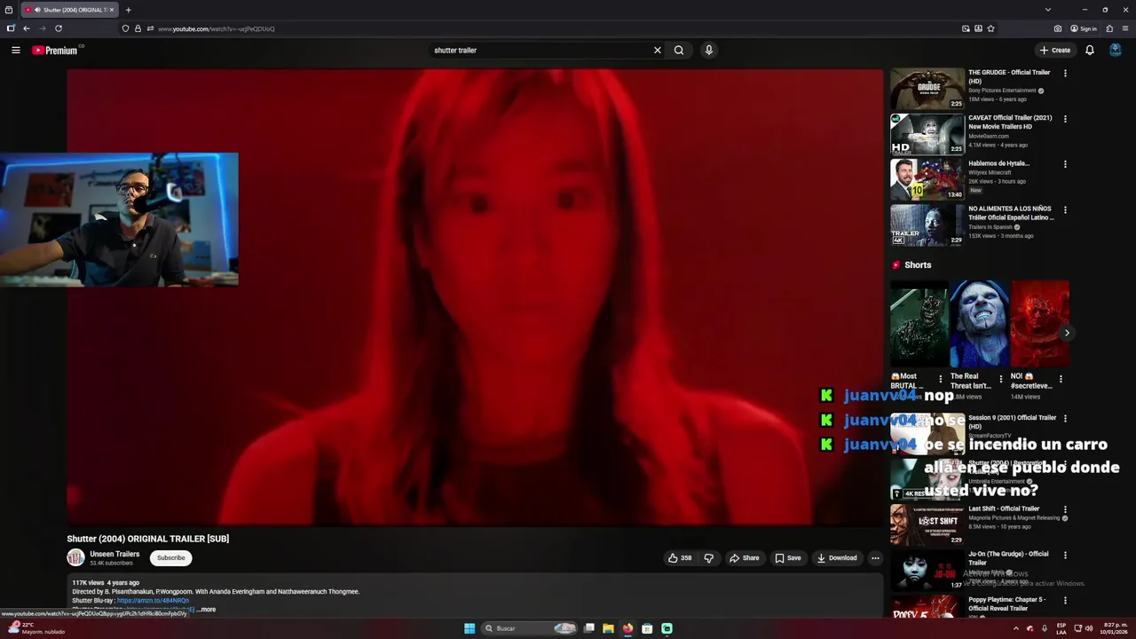Show hidden system tray icons
The image size is (1136, 639).
pyautogui.click(x=1016, y=628)
